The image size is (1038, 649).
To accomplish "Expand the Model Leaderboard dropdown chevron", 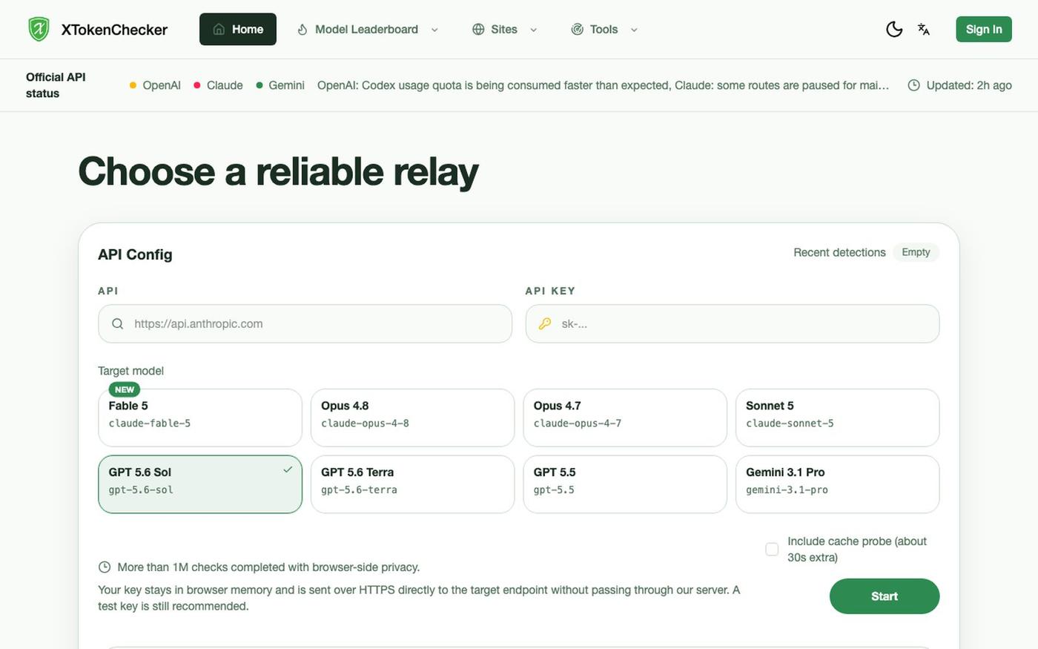I will [x=434, y=30].
